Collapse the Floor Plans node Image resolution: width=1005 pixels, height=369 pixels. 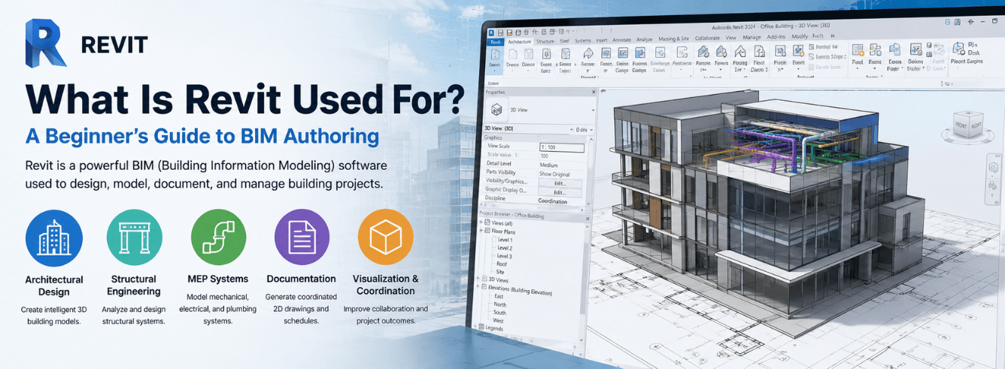(x=480, y=231)
